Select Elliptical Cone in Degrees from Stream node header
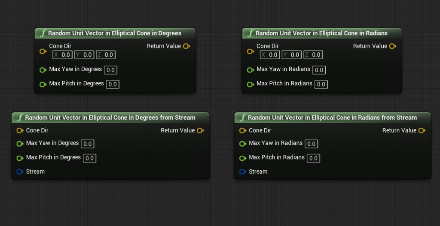The height and width of the screenshot is (226, 440). [110, 118]
